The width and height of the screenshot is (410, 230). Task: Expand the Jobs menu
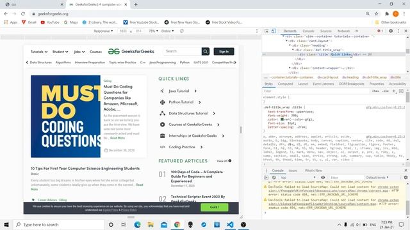79,52
